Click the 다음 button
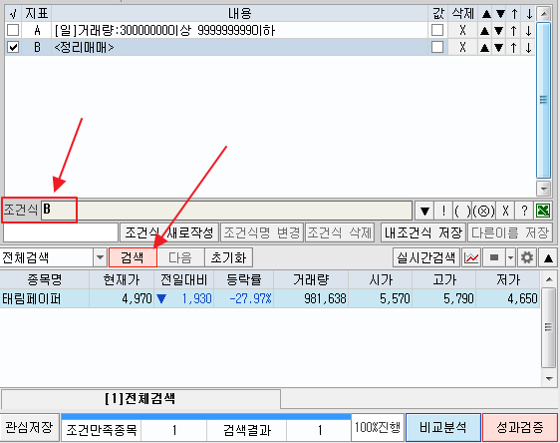The width and height of the screenshot is (560, 443). (180, 257)
